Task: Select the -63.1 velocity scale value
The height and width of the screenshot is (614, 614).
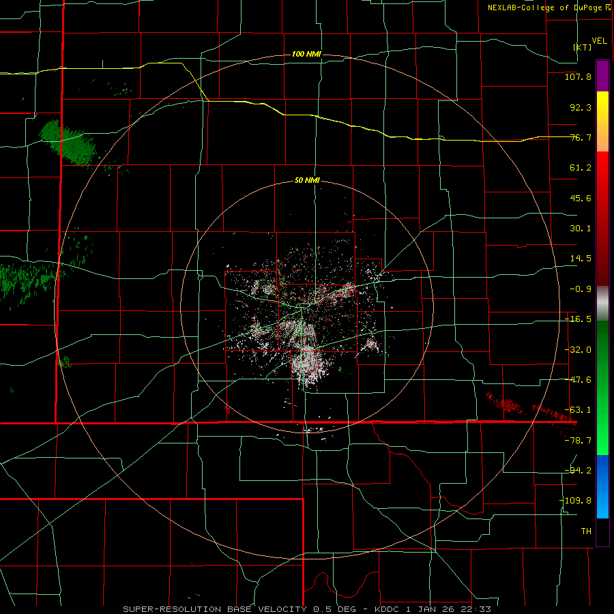Action: coord(578,410)
